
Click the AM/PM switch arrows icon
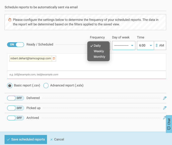[x=157, y=45]
